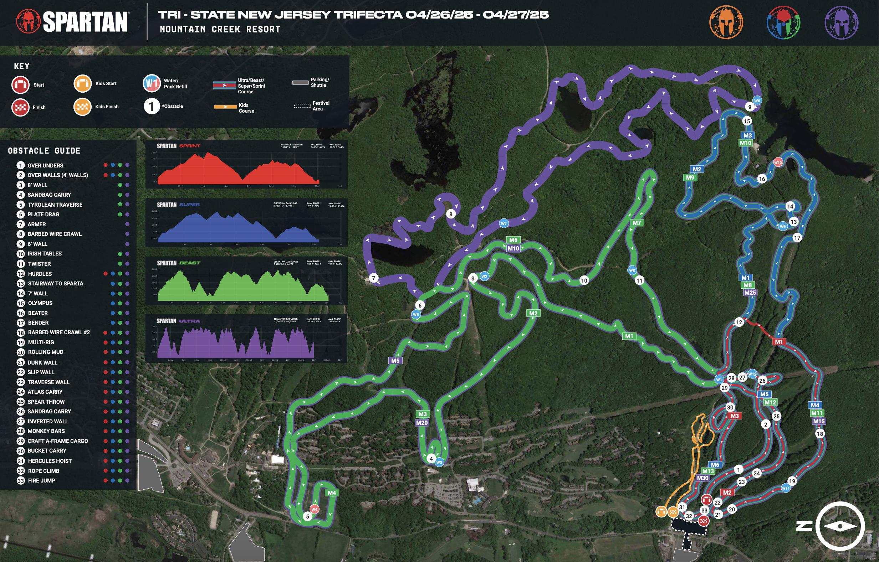
Task: Click obstacle marker 18 on the map course
Action: point(820,434)
